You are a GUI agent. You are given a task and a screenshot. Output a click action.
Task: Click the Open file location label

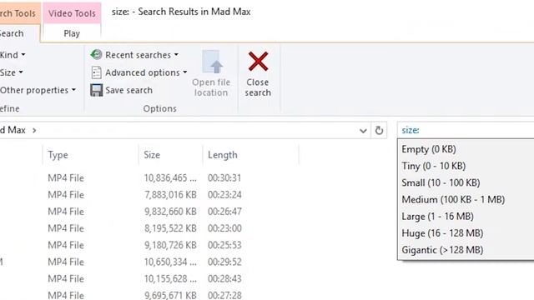[211, 87]
